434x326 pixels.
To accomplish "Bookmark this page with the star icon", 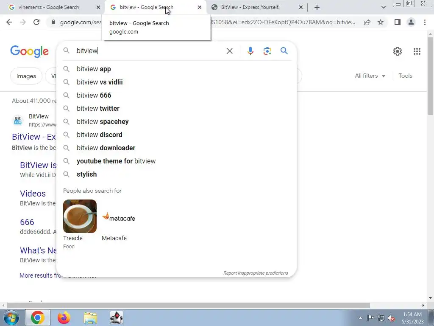I will [x=381, y=22].
